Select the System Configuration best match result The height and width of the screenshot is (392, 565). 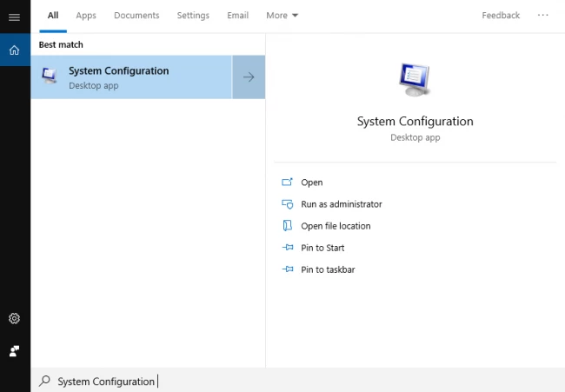pos(131,77)
